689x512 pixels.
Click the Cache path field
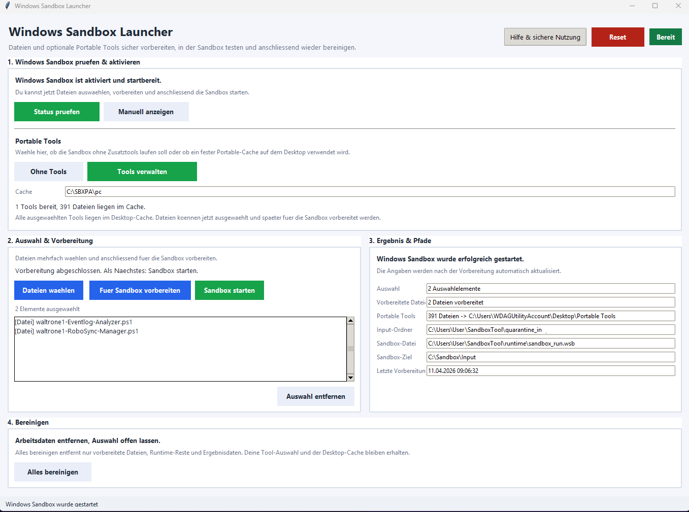(370, 191)
